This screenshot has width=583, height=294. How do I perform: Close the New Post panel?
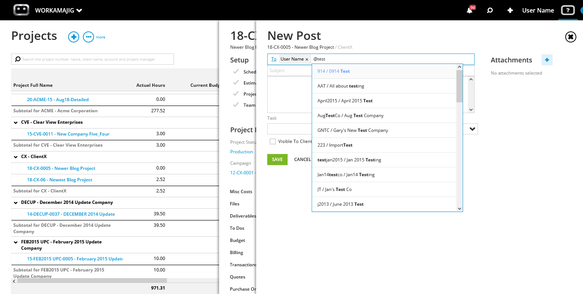(570, 37)
